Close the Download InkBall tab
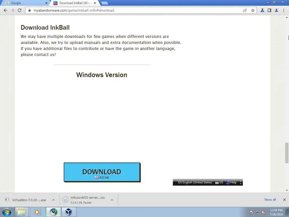Screen dimensions: 289x217 pos(95,3)
